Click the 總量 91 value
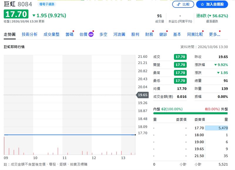 tap(226, 81)
